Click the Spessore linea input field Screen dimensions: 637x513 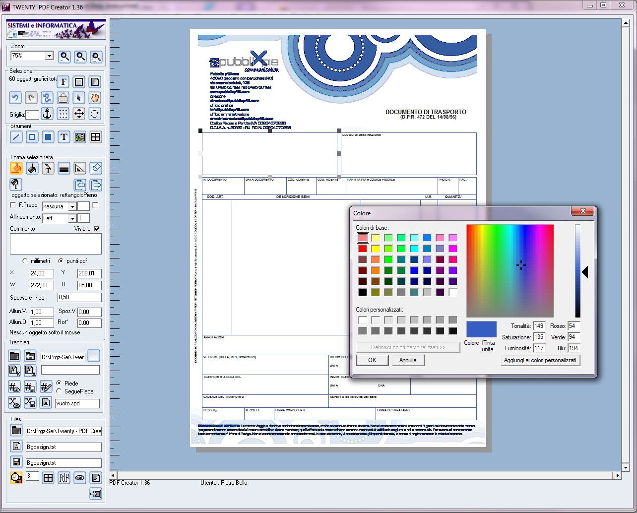click(x=79, y=298)
